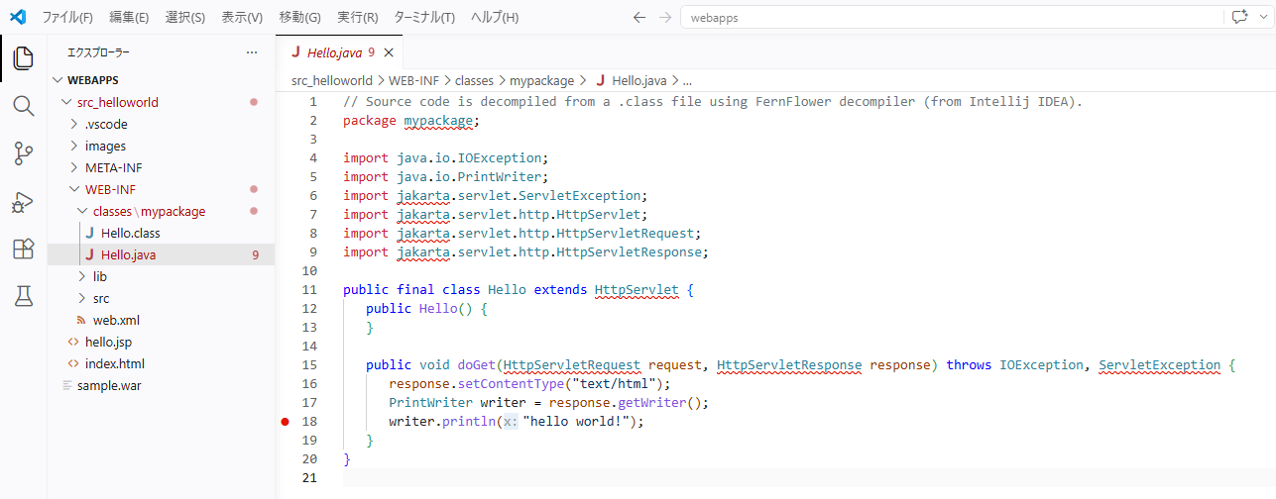Viewport: 1276px width, 499px height.
Task: Click the navigate back arrow
Action: click(x=639, y=18)
